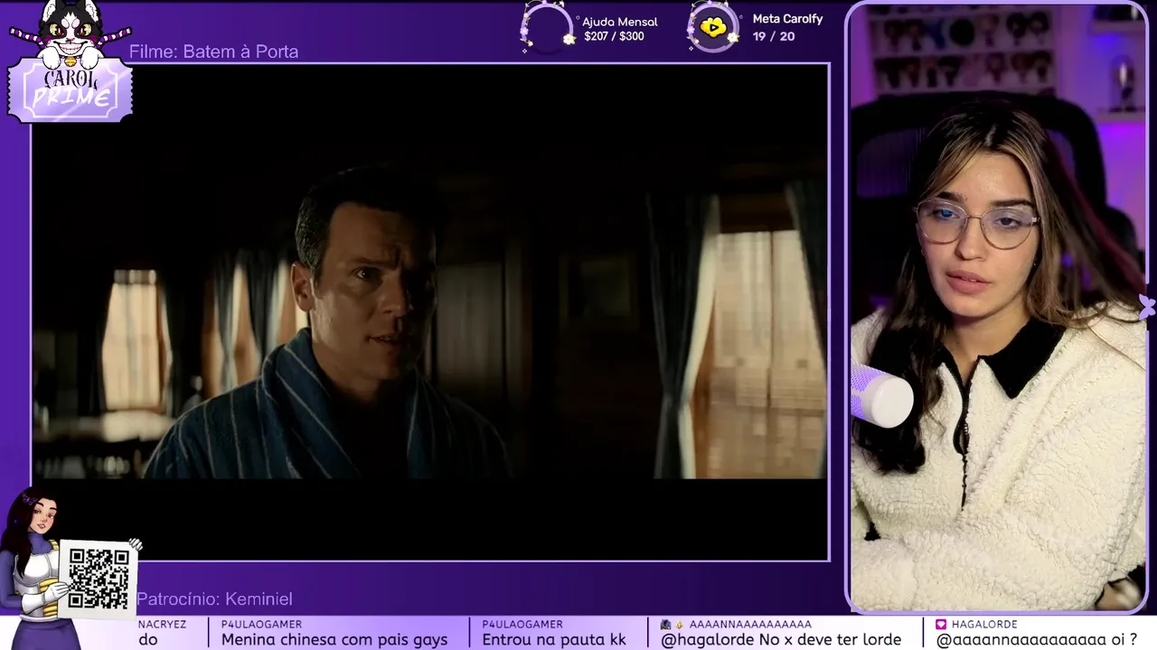Click the '19 / 20' goal counter
The image size is (1157, 650).
pyautogui.click(x=774, y=36)
